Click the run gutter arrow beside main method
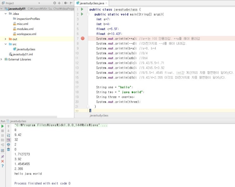This screenshot has width=235, height=187. (x=82, y=14)
